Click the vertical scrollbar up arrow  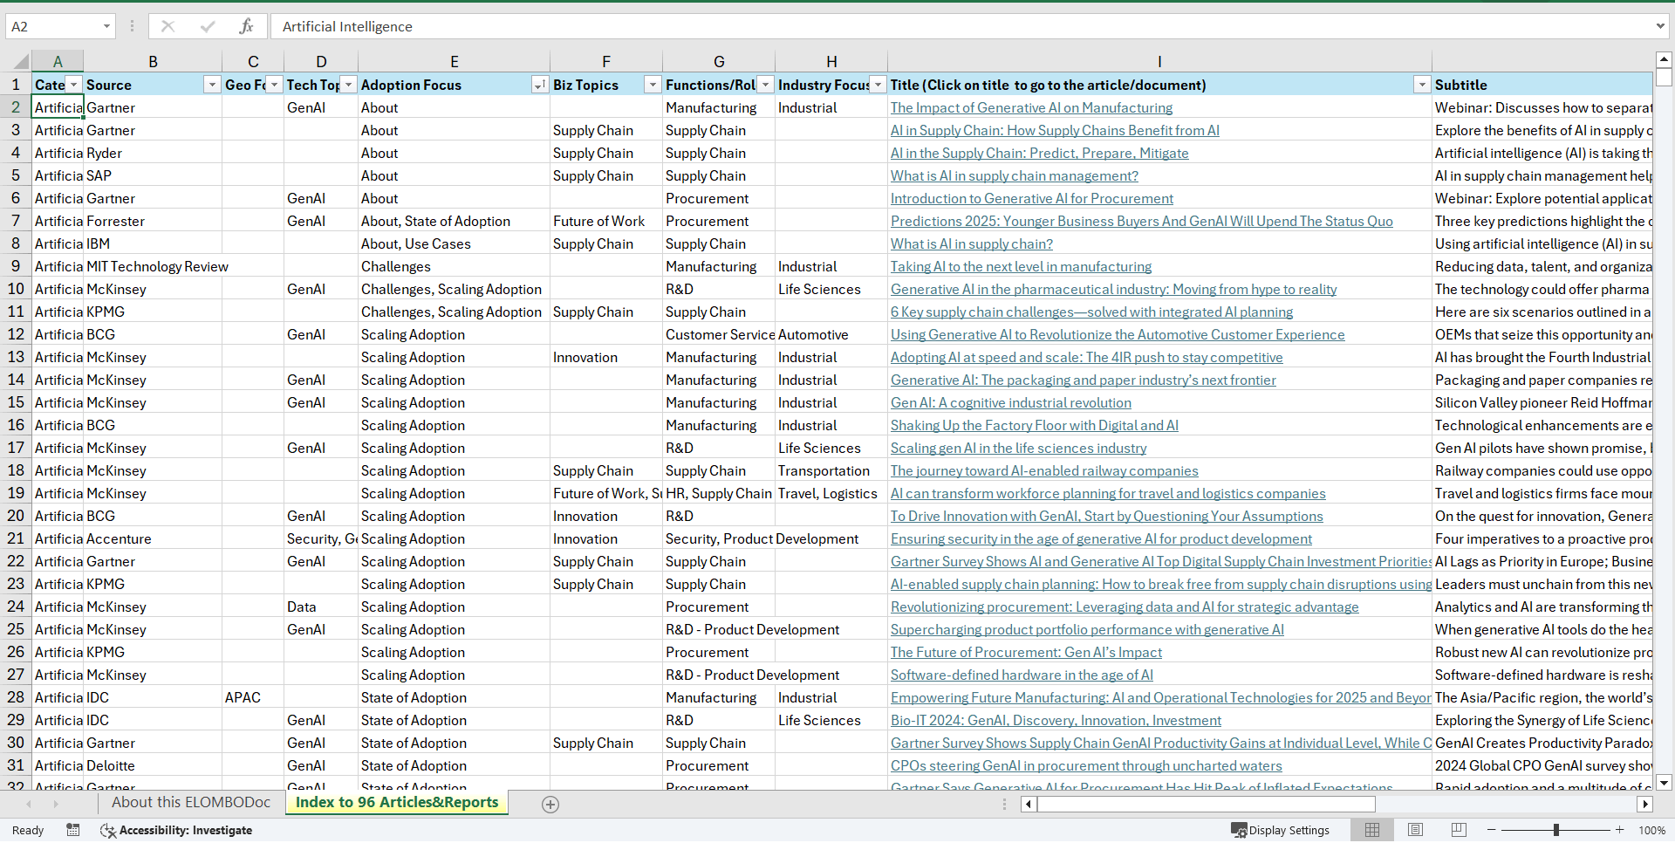pyautogui.click(x=1664, y=59)
